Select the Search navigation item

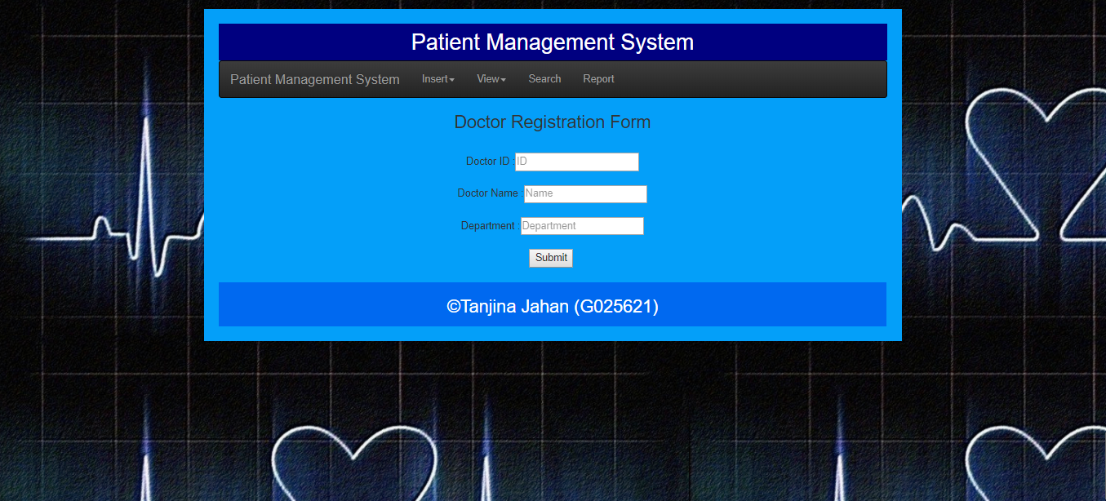(x=544, y=78)
